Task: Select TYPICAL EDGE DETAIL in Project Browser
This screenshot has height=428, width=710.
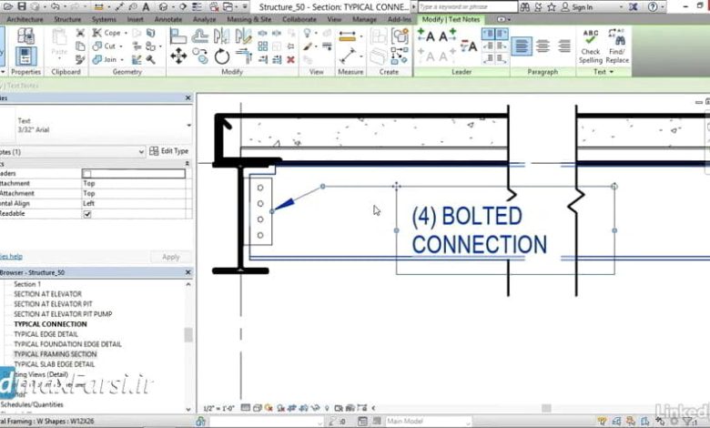Action: pos(46,334)
